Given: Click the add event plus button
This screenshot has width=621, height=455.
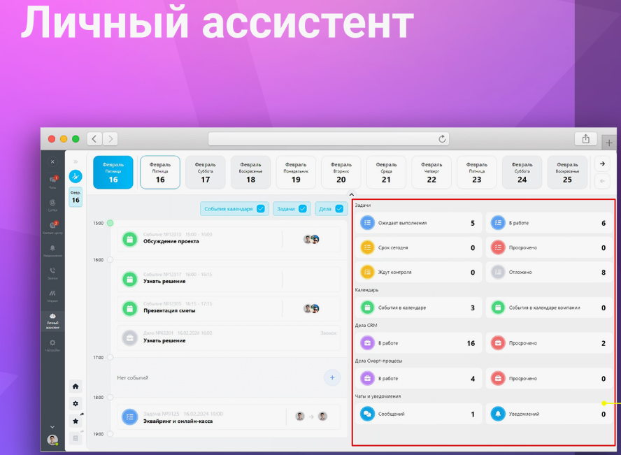Looking at the screenshot, I should click(331, 377).
